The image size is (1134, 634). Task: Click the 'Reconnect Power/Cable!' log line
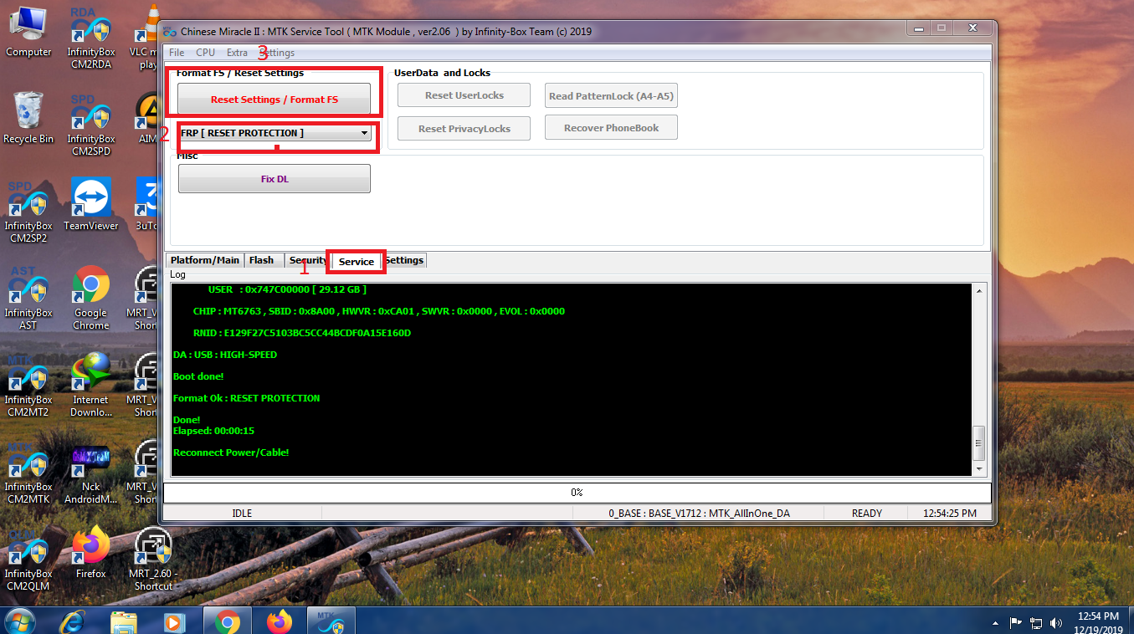(231, 452)
